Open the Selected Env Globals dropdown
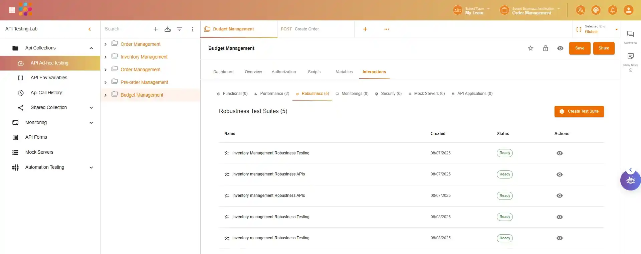 (616, 29)
